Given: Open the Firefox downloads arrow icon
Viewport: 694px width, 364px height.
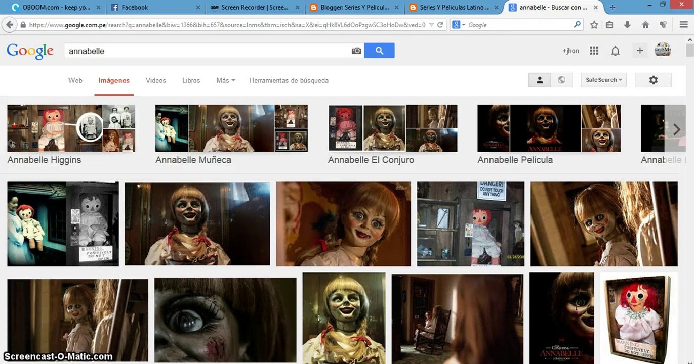Looking at the screenshot, I should [x=627, y=25].
